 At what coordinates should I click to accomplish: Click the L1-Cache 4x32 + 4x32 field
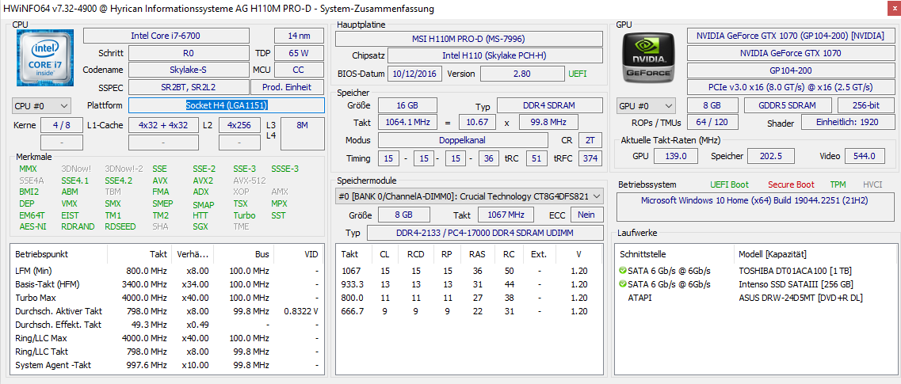(163, 125)
